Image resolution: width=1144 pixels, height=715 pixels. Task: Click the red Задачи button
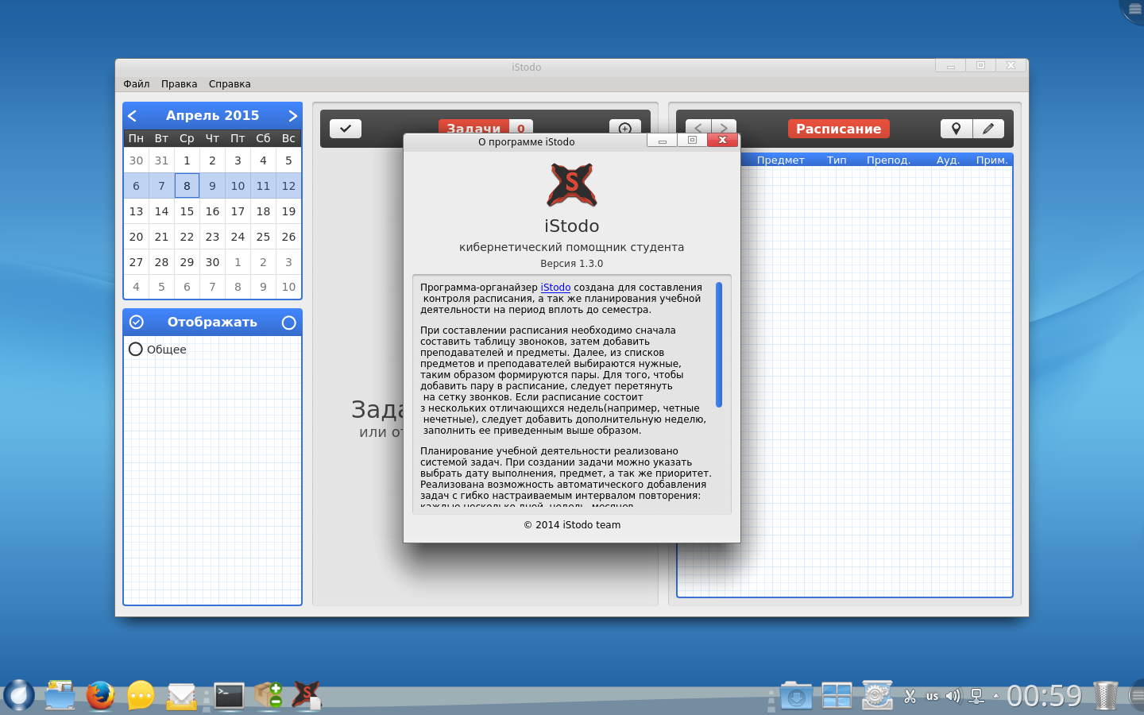[473, 127]
